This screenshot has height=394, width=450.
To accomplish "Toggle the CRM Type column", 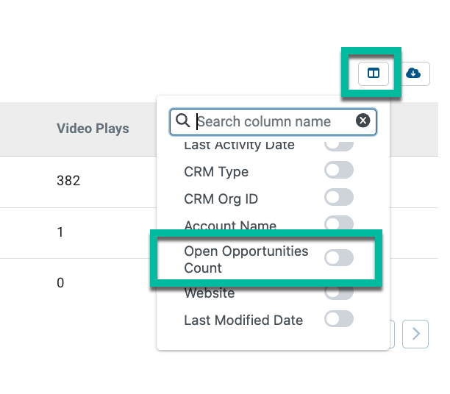I will click(339, 170).
